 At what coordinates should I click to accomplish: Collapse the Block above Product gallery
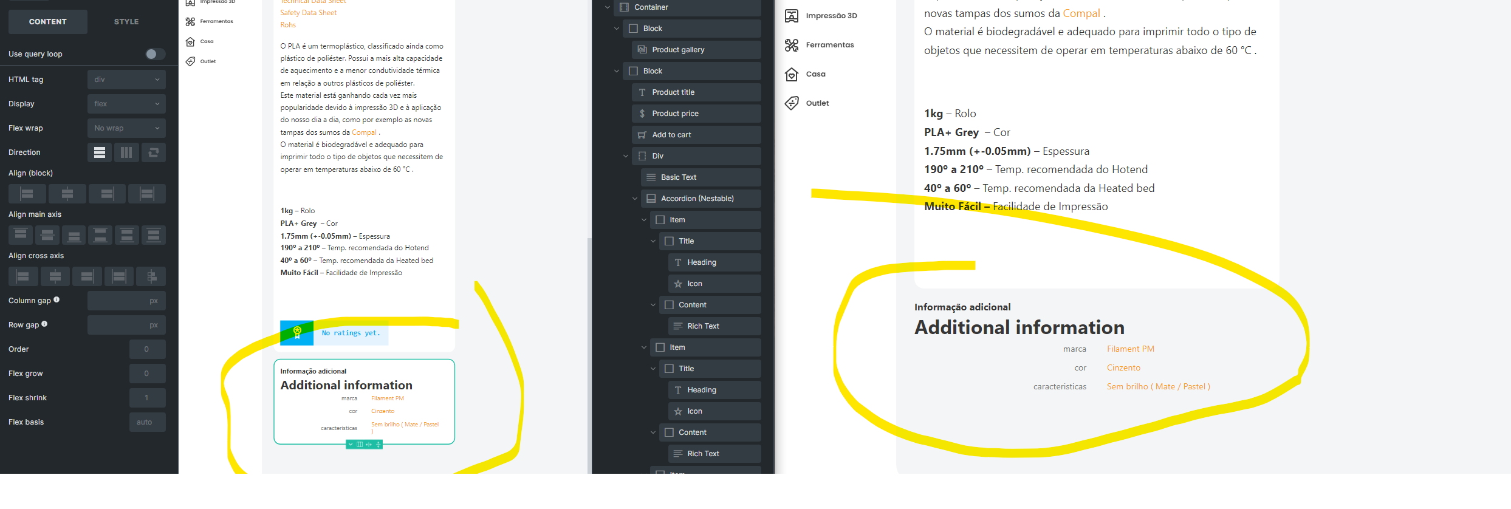[617, 29]
